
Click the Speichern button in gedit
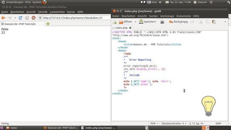click(147, 22)
